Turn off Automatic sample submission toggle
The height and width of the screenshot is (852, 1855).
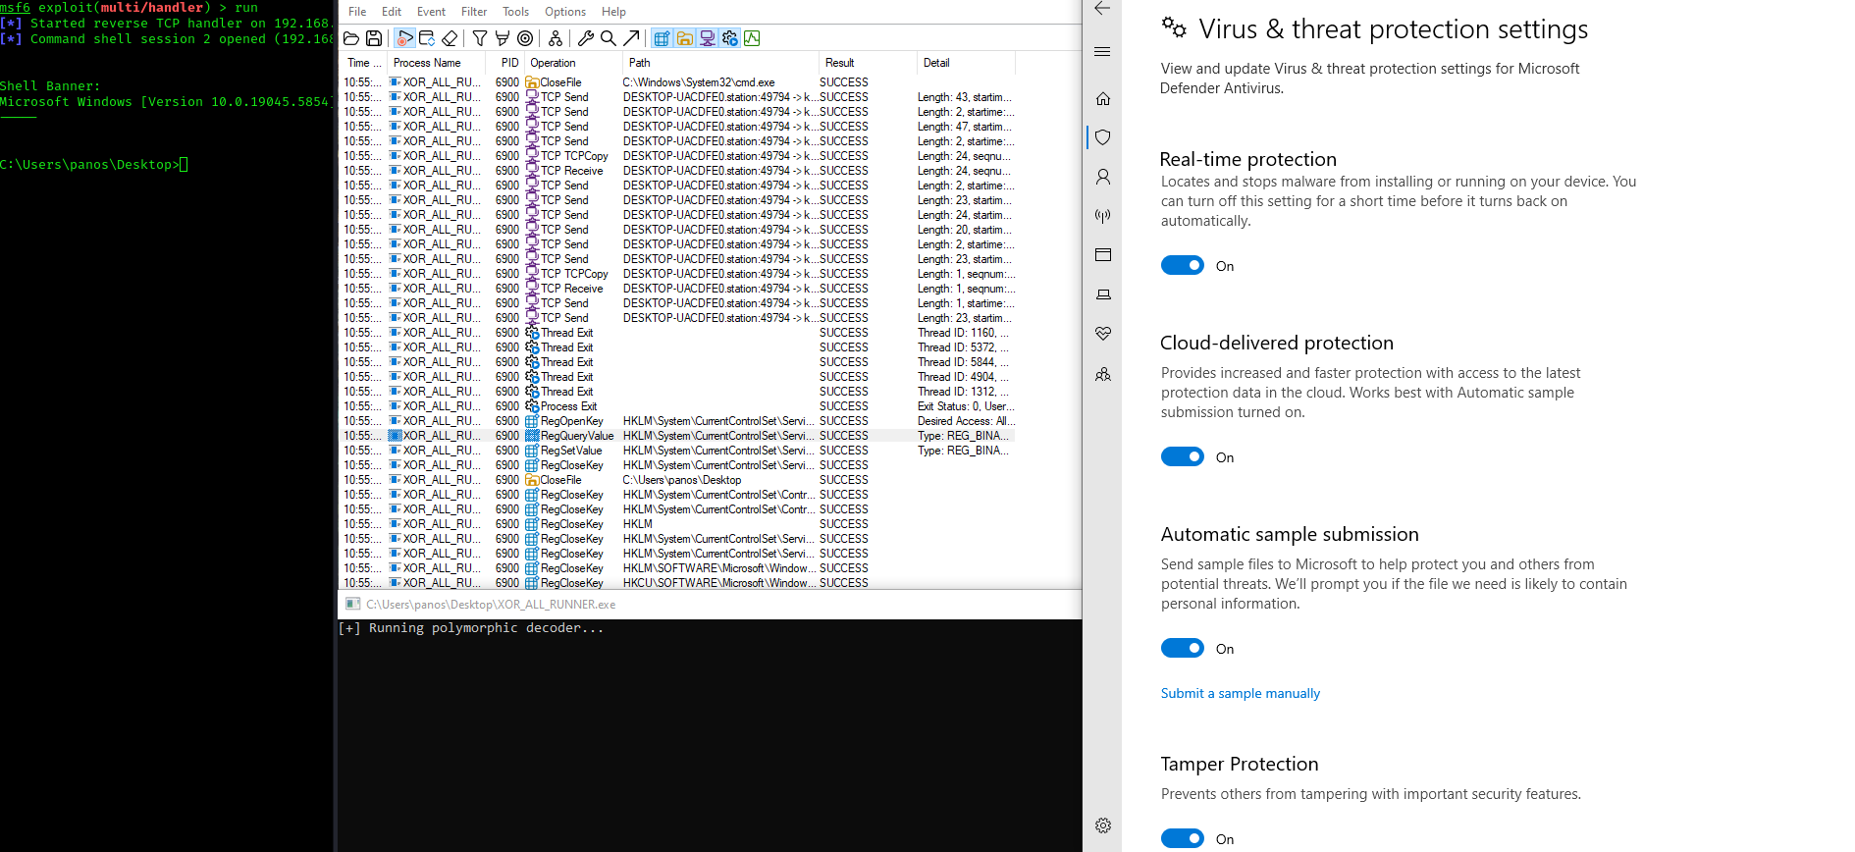point(1183,648)
